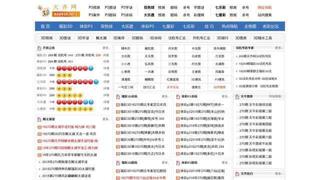Open the 走势图 navigation tab

point(250,26)
